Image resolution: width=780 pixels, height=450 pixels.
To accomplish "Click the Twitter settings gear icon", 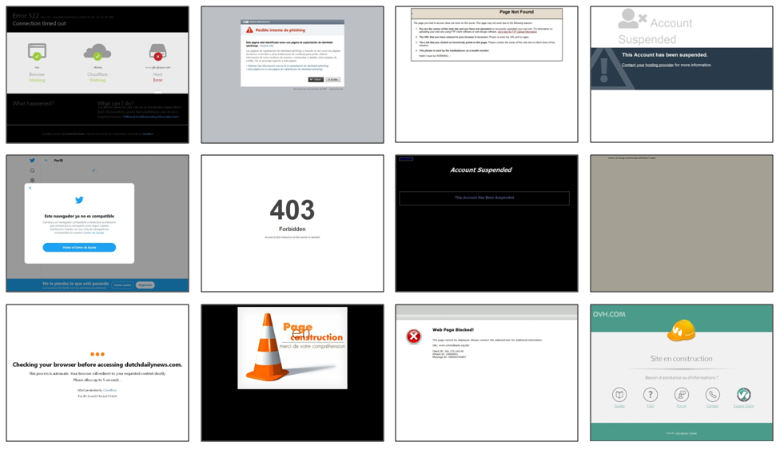I will (x=32, y=180).
